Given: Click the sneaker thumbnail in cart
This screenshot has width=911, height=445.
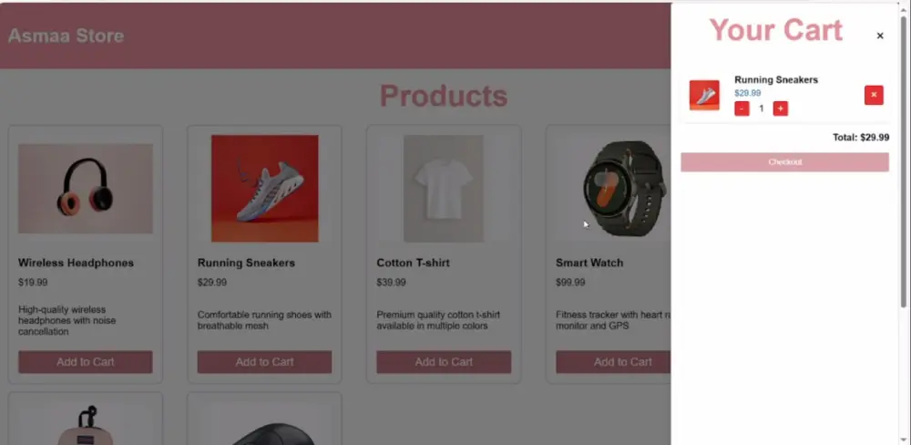Looking at the screenshot, I should click(704, 95).
